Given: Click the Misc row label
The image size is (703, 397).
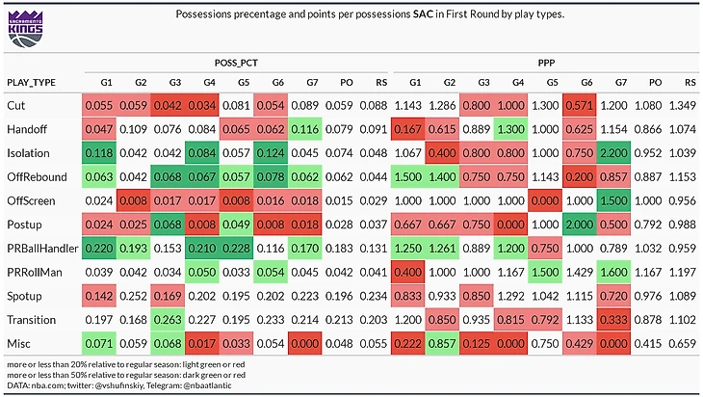Looking at the screenshot, I should [19, 344].
